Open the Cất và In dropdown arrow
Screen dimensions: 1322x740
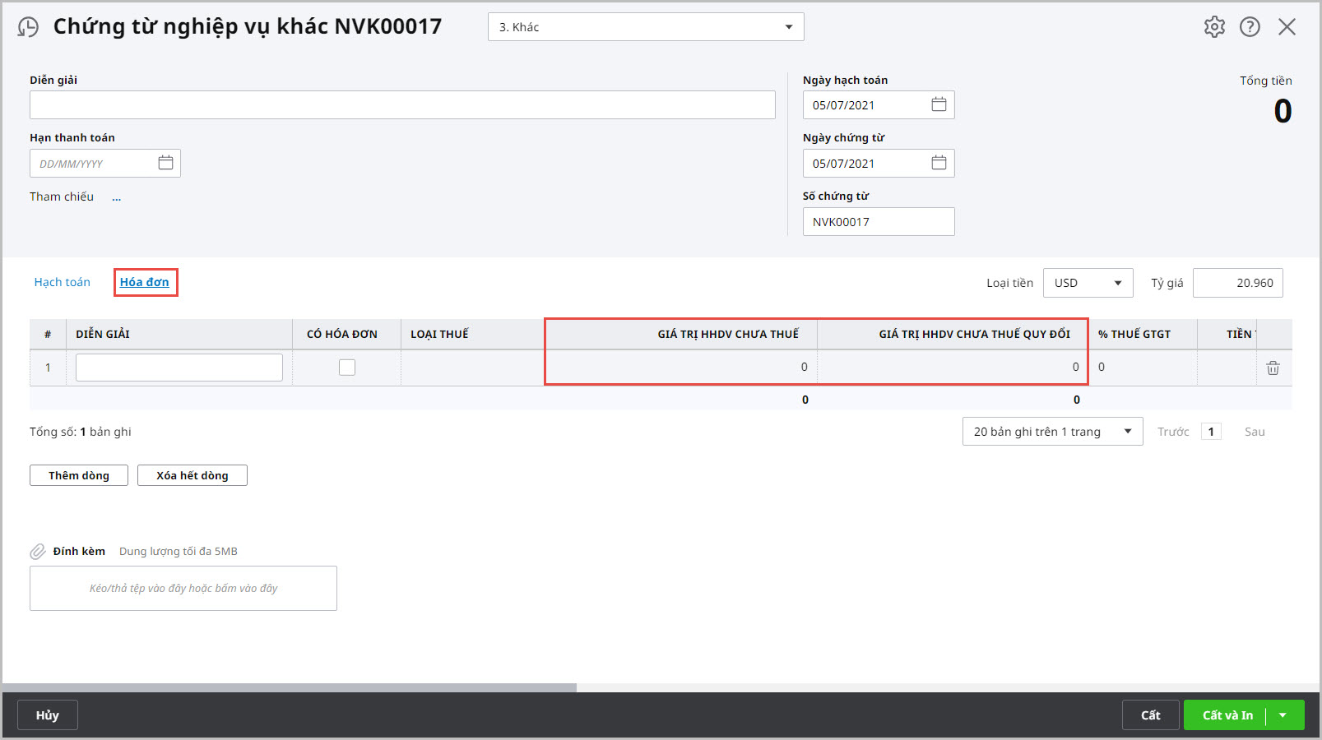[1283, 715]
